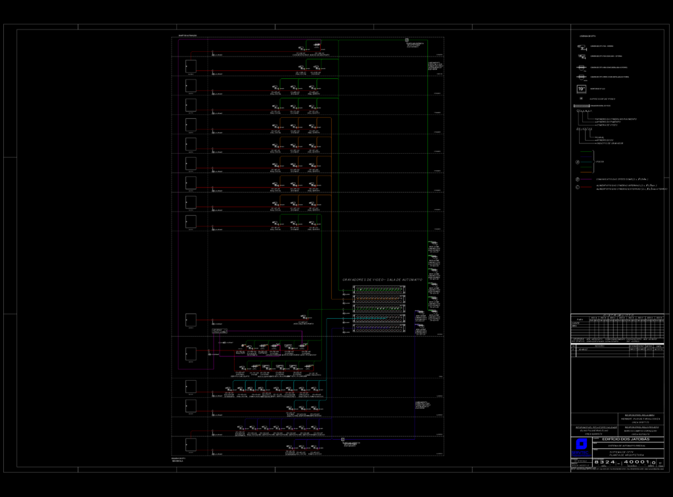Select the red camera power legend line
The height and width of the screenshot is (497, 673).
[x=586, y=187]
